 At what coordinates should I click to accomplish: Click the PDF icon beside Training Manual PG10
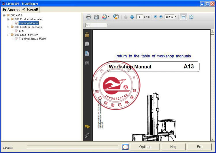(x=16, y=39)
